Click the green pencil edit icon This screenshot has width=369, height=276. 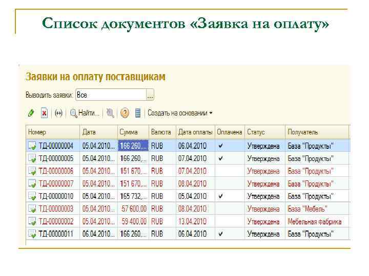(31, 113)
